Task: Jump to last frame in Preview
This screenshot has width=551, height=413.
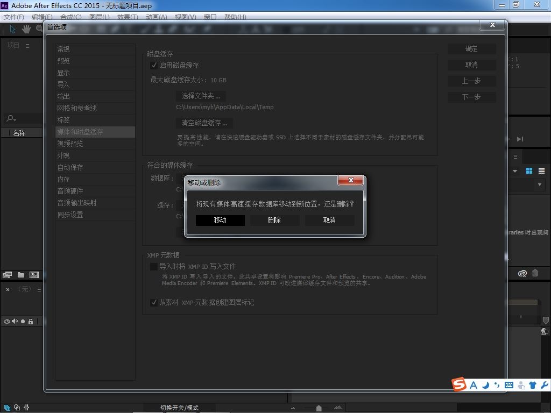Action: point(520,139)
